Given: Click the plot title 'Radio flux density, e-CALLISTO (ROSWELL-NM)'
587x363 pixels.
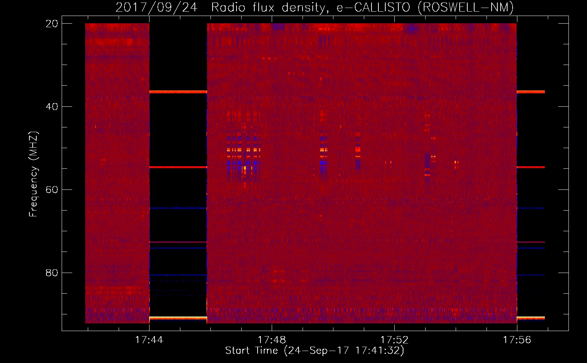Looking at the screenshot, I should coord(362,8).
